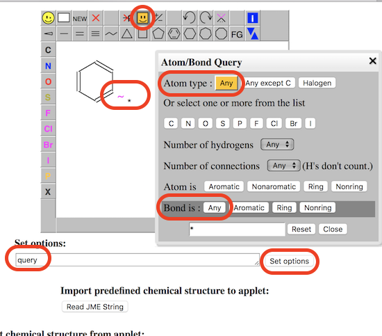Toggle I in query dialog atom list
382x336 pixels.
click(310, 123)
